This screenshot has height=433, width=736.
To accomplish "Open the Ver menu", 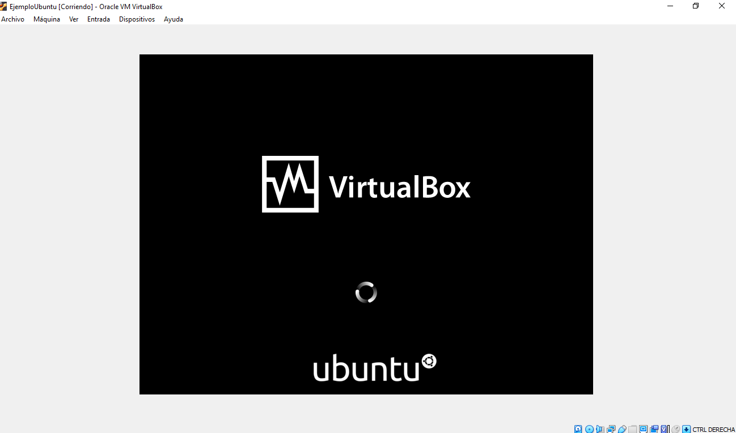I will [x=74, y=19].
